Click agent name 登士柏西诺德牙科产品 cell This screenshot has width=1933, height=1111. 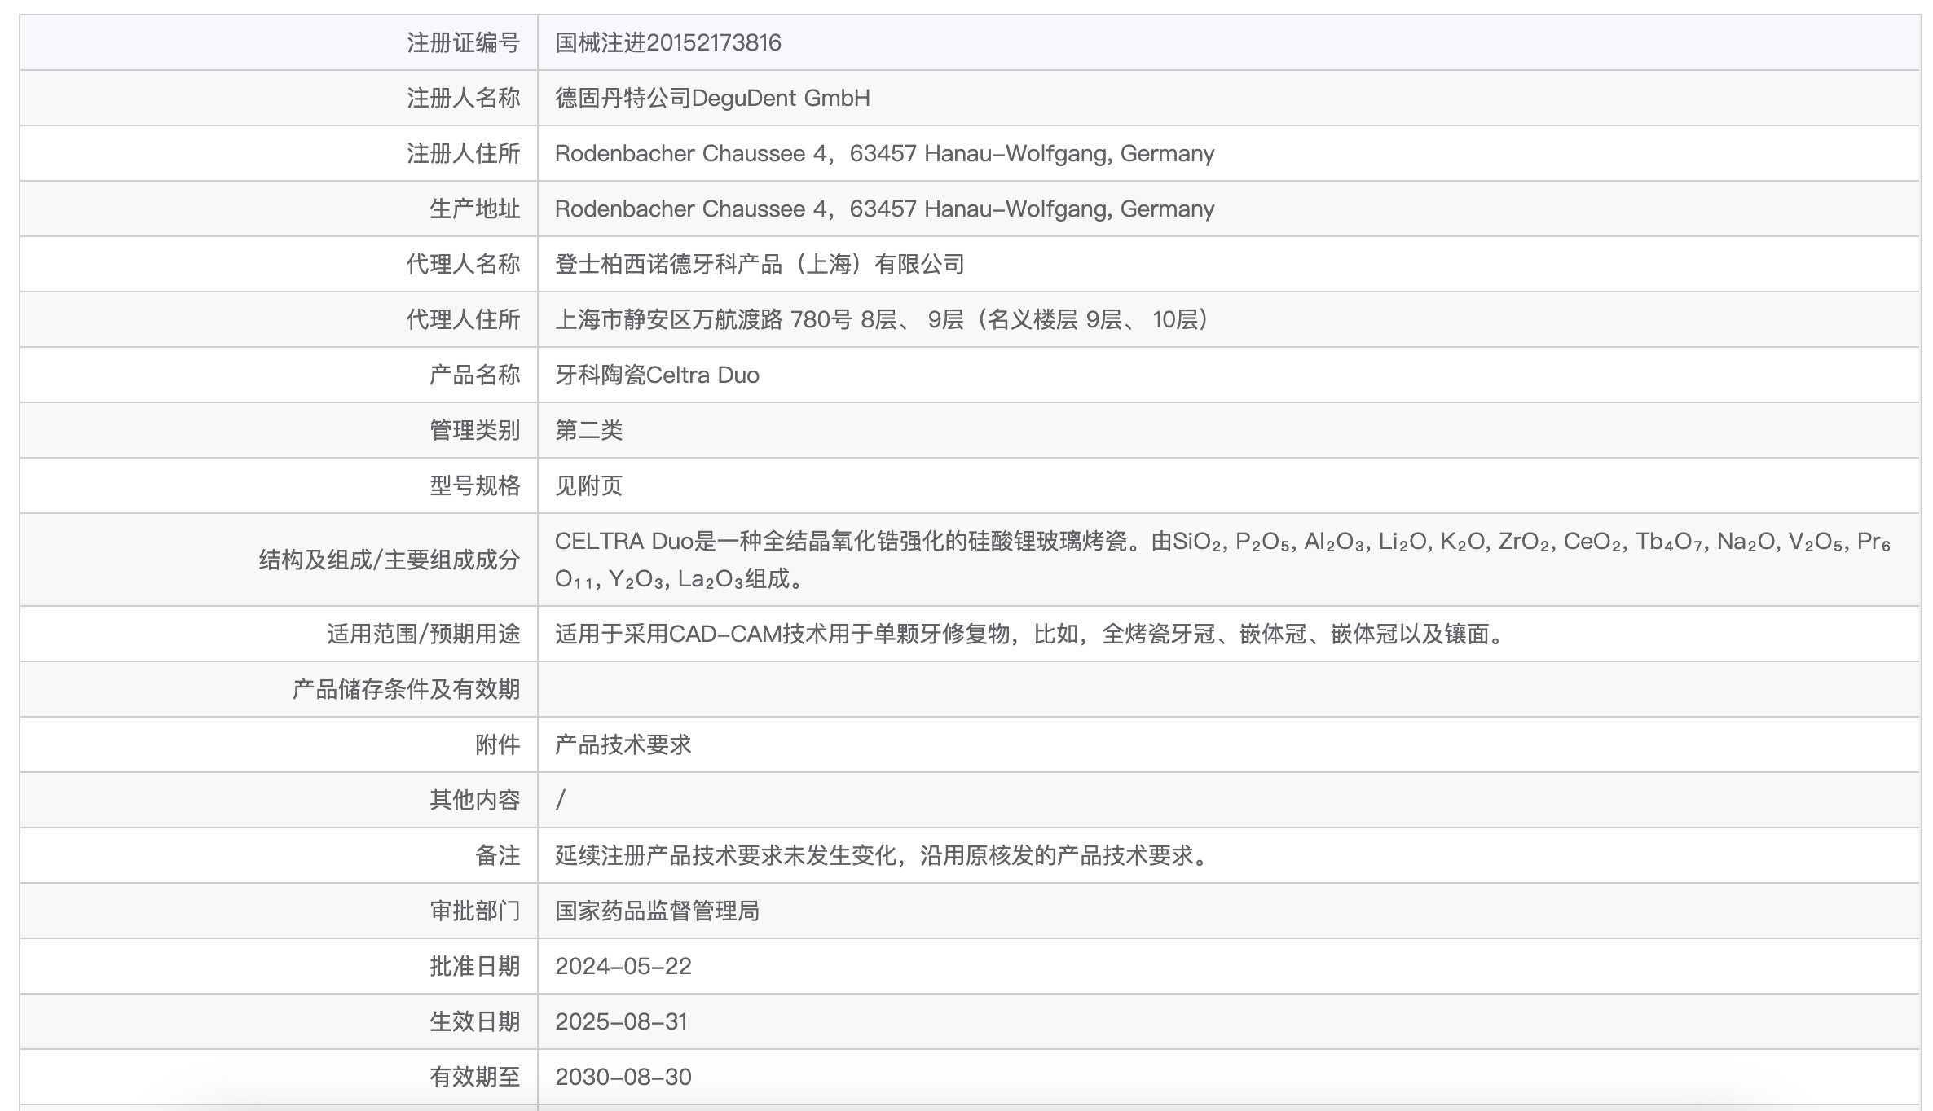[759, 264]
